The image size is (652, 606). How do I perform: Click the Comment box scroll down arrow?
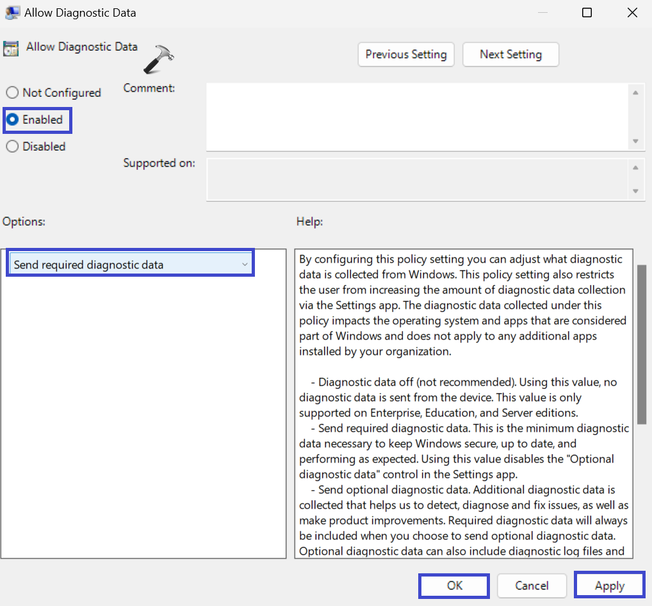point(635,141)
